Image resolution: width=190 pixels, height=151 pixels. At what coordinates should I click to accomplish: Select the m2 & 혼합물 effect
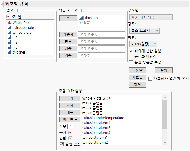point(93,108)
